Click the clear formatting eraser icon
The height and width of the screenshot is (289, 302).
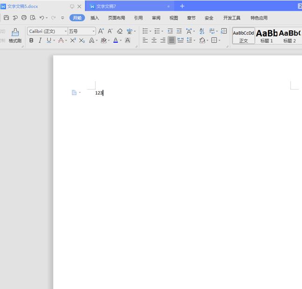coord(119,31)
